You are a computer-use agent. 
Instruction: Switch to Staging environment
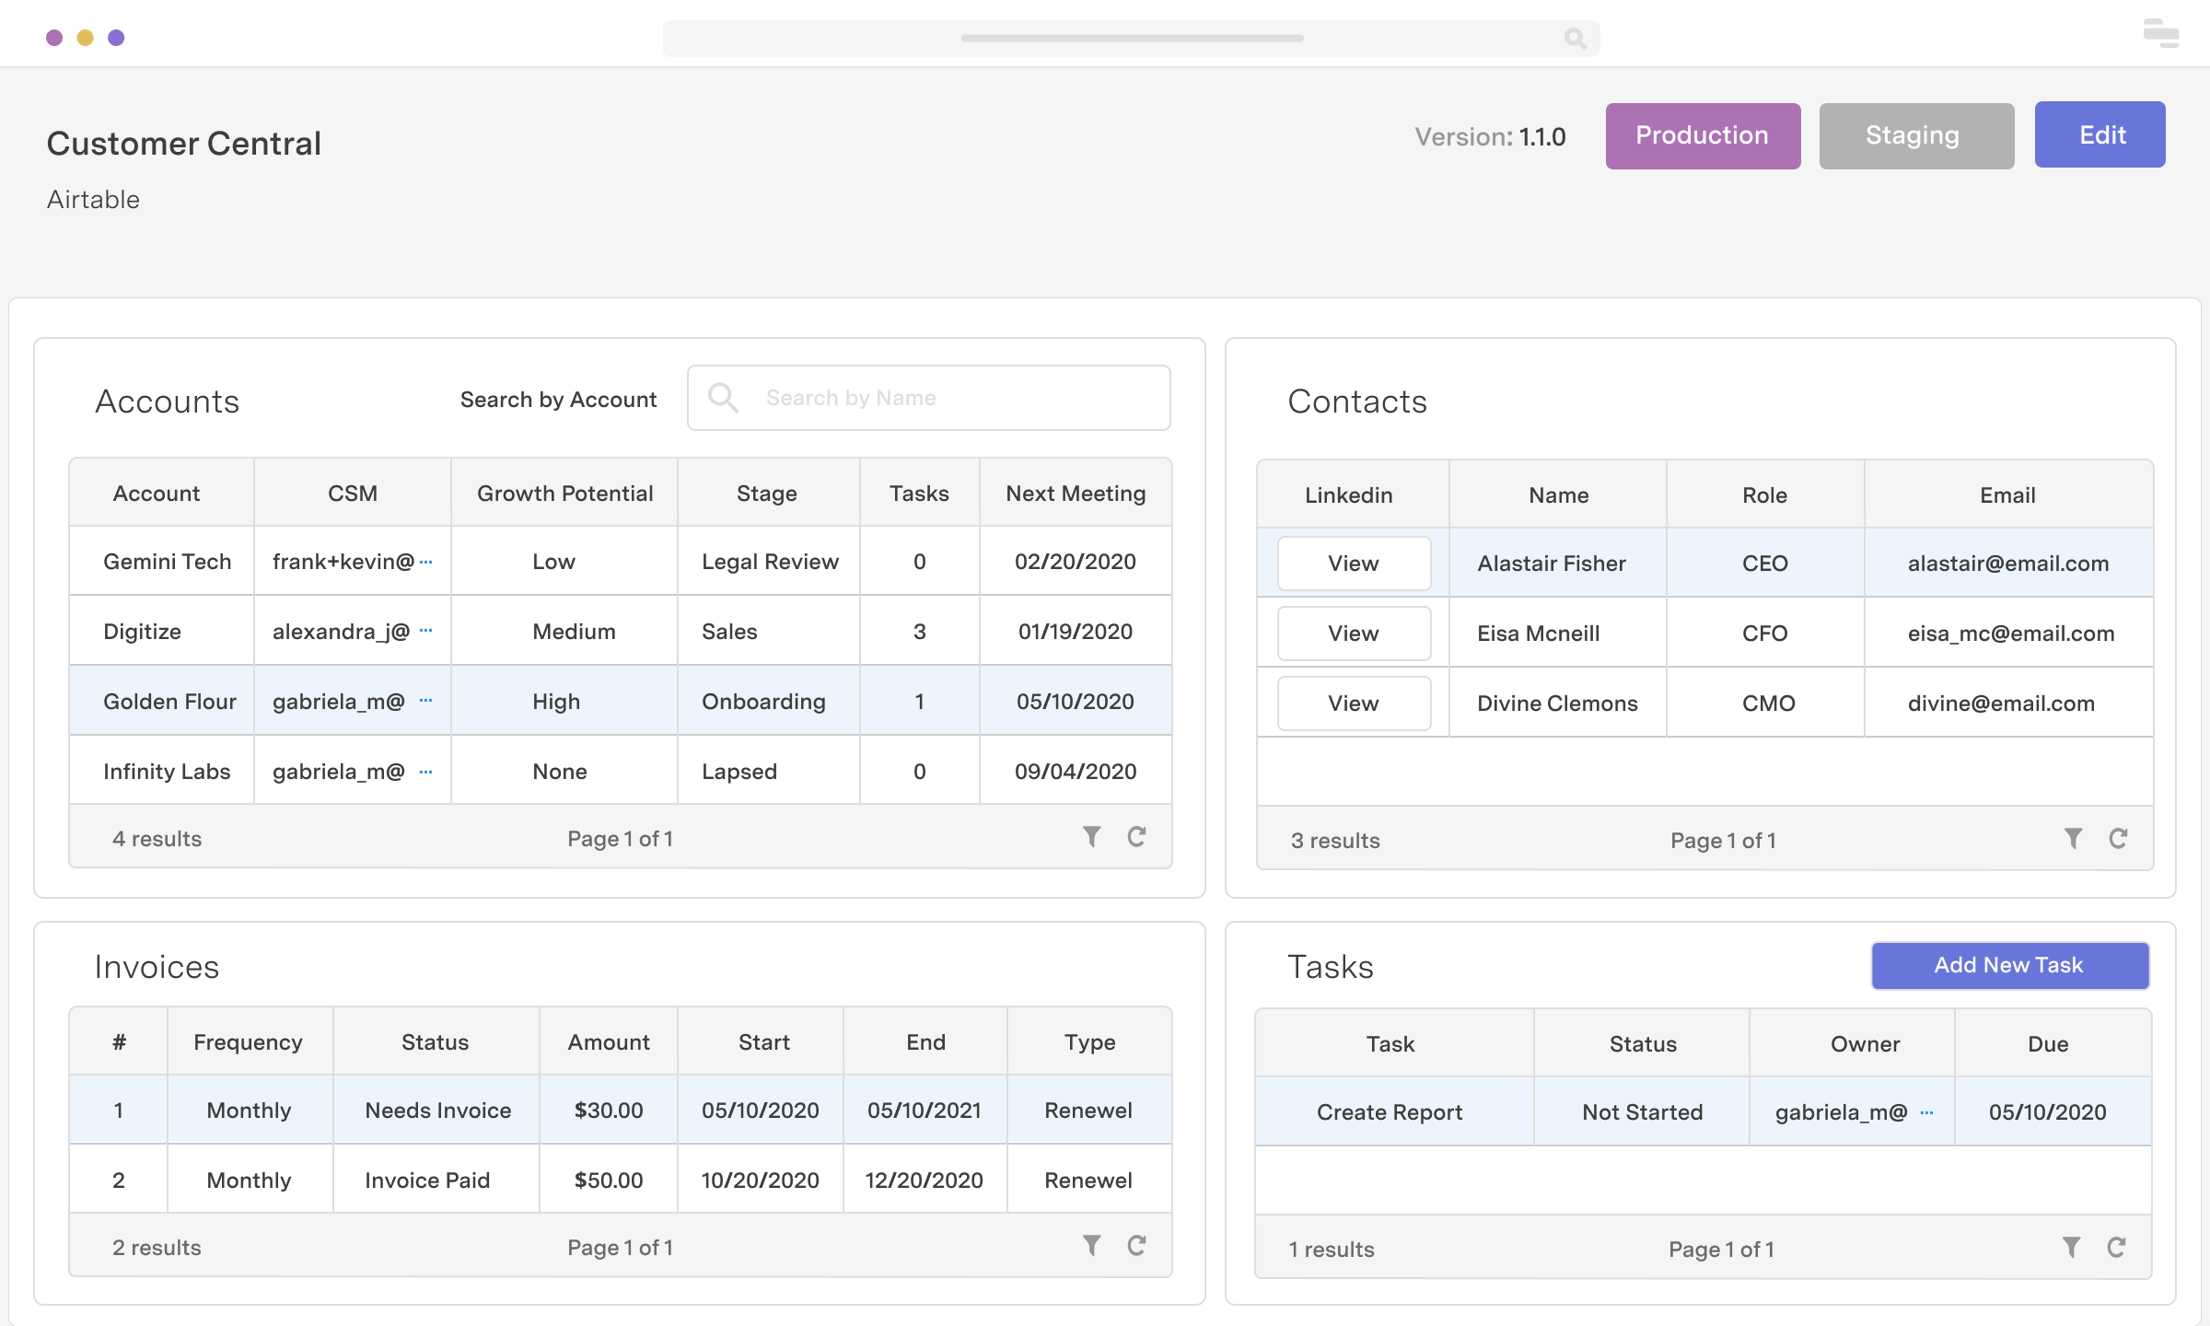pos(1916,135)
